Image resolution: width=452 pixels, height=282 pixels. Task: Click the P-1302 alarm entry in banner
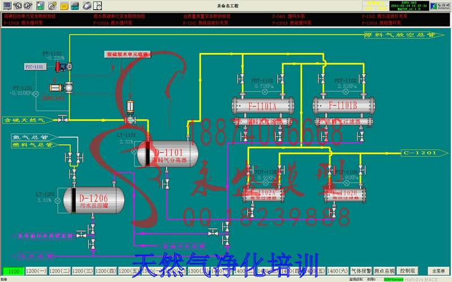[x=385, y=16]
